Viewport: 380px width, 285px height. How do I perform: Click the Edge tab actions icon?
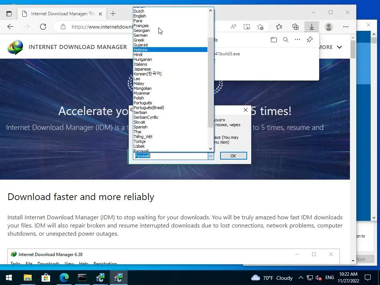(9, 14)
